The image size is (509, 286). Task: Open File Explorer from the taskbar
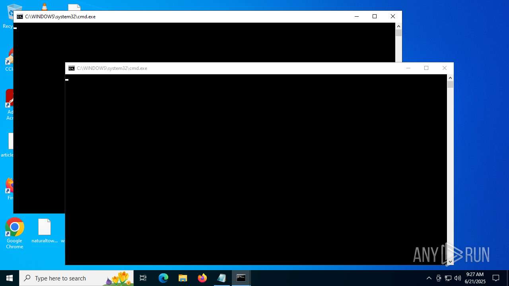point(183,278)
